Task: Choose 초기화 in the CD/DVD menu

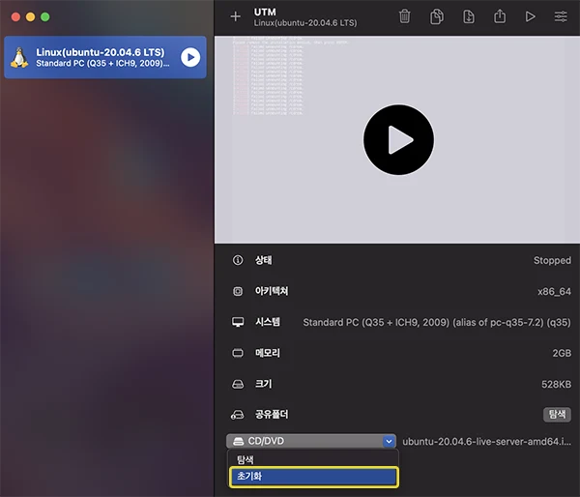Action: (x=313, y=477)
